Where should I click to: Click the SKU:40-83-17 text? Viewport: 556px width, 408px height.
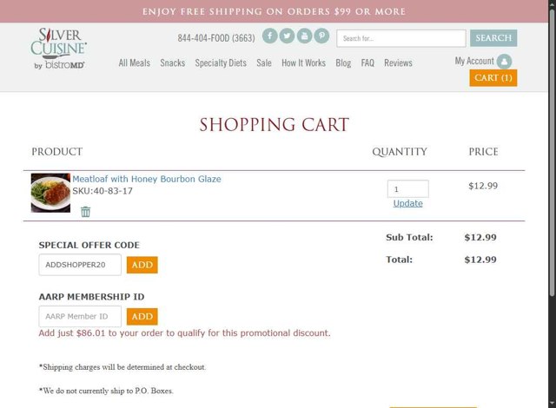click(103, 191)
